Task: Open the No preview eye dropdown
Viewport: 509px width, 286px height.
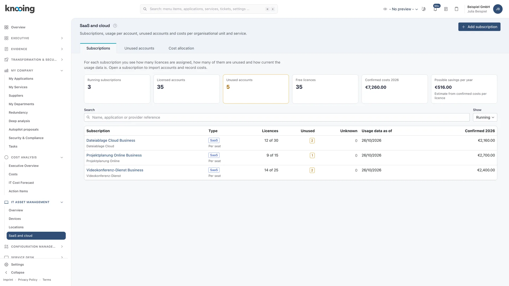Action: [401, 9]
